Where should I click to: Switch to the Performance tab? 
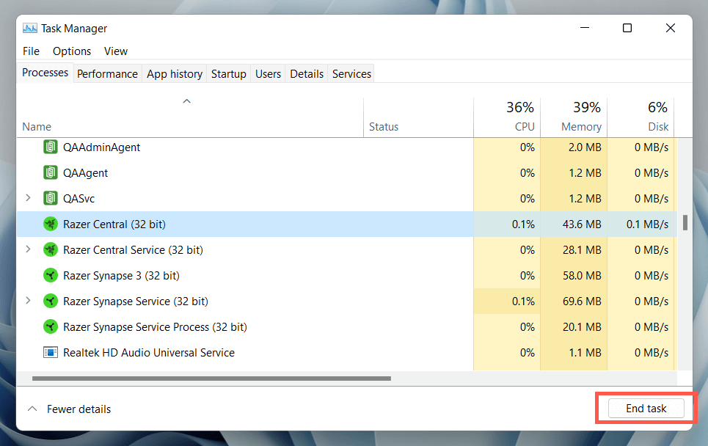point(107,74)
